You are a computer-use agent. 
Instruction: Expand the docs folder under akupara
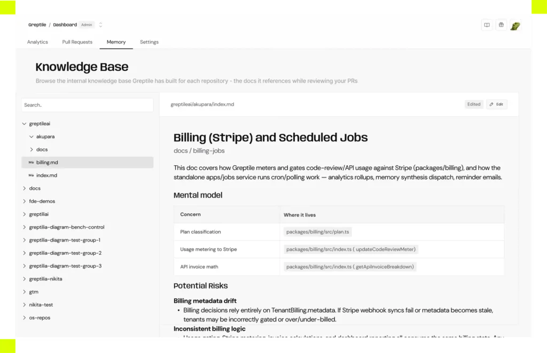coord(32,150)
